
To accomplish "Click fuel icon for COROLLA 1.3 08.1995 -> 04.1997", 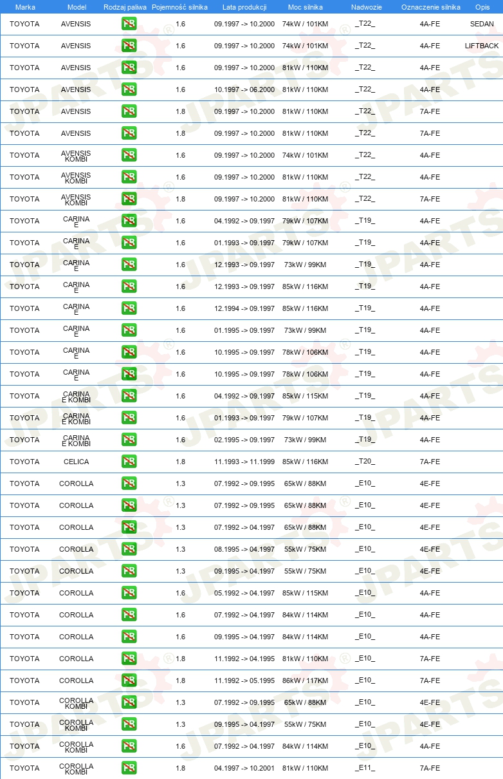I will 129,549.
